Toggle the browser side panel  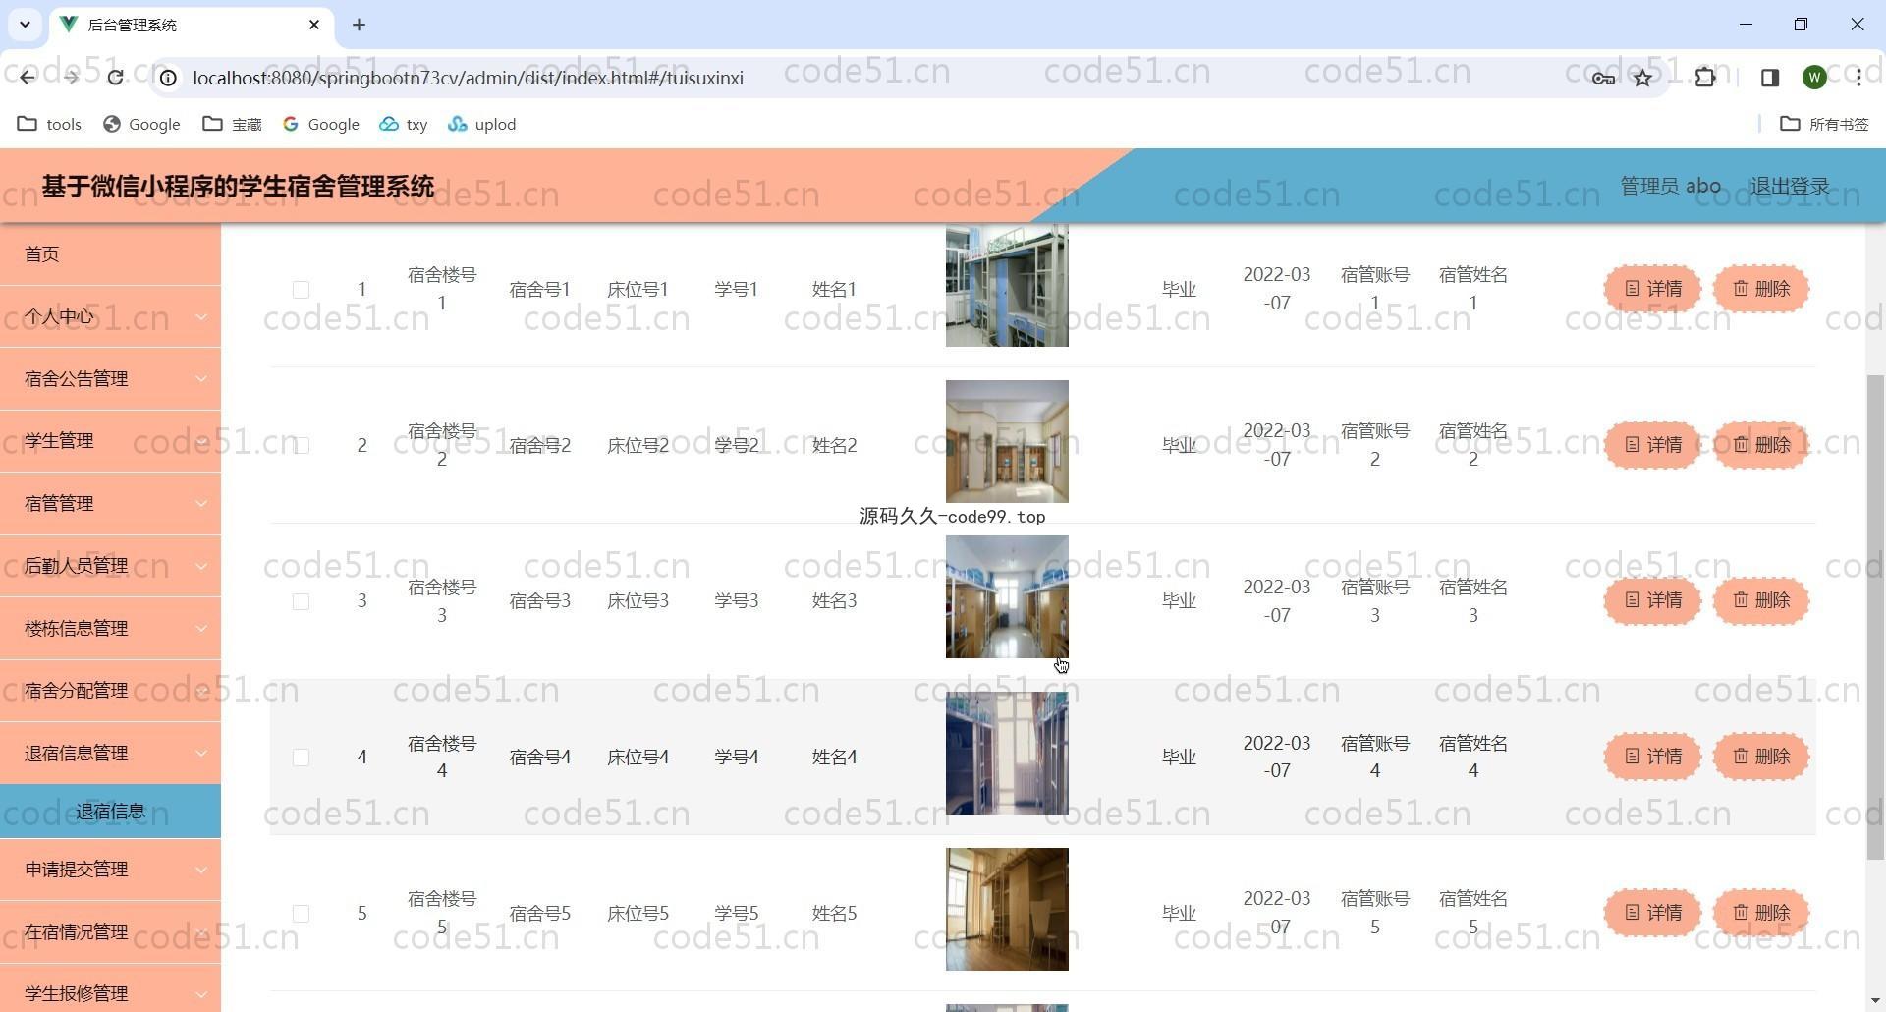tap(1770, 78)
